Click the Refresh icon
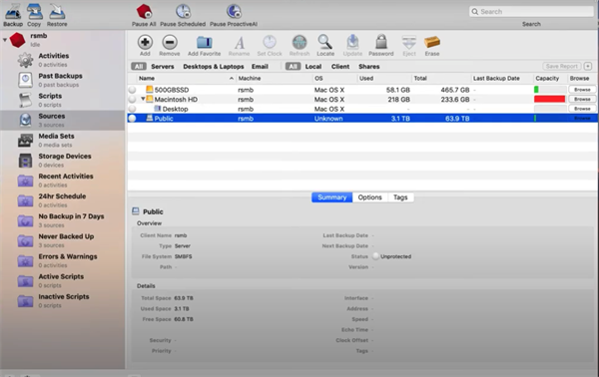The height and width of the screenshot is (377, 599). tap(299, 42)
